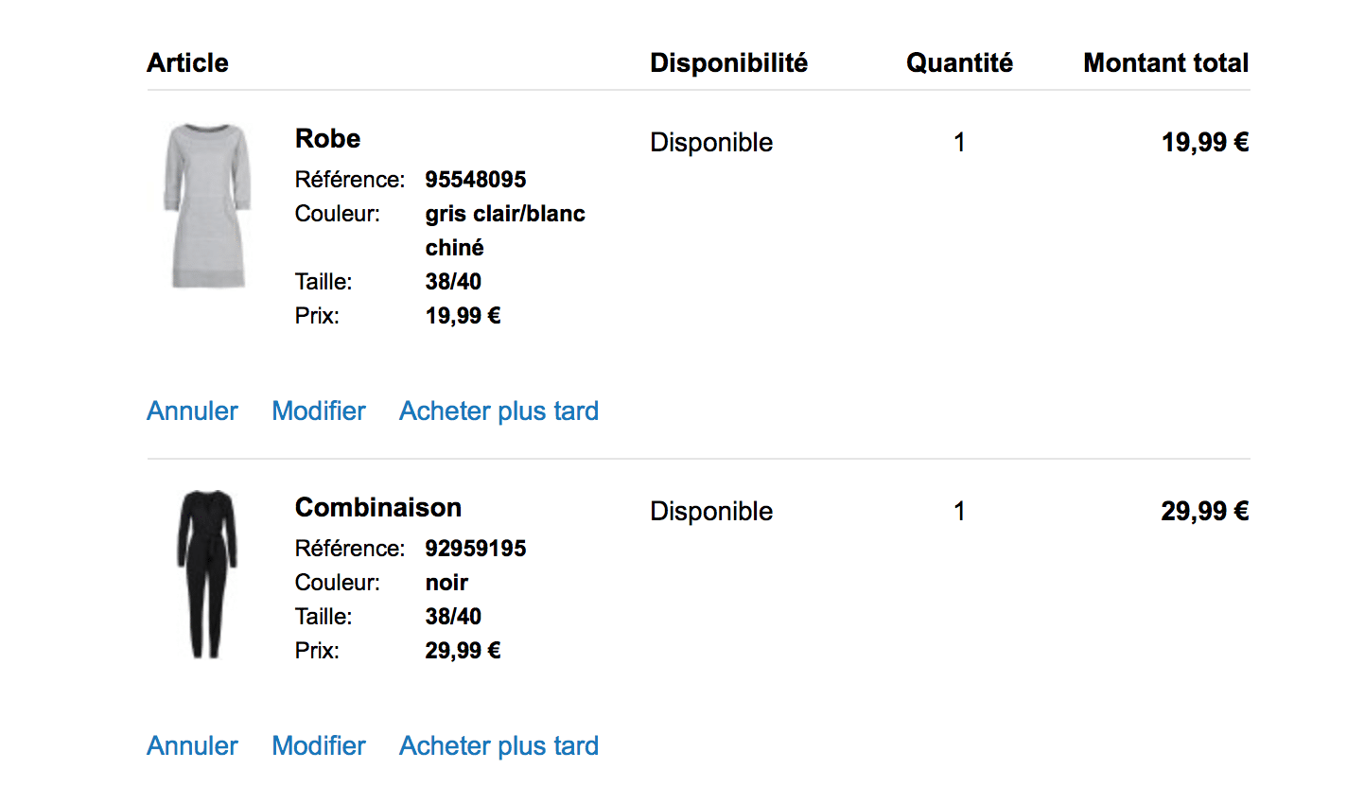Save the Robe with Acheter plus tard
Screen dimensions: 1347x787
pyautogui.click(x=499, y=411)
